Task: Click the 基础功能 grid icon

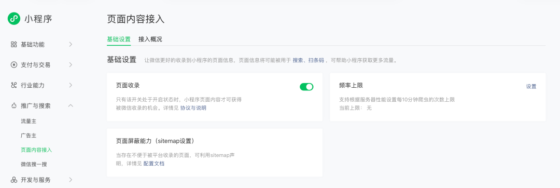Action: pos(13,44)
